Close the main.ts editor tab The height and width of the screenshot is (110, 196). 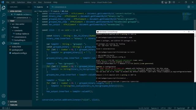click(x=47, y=7)
